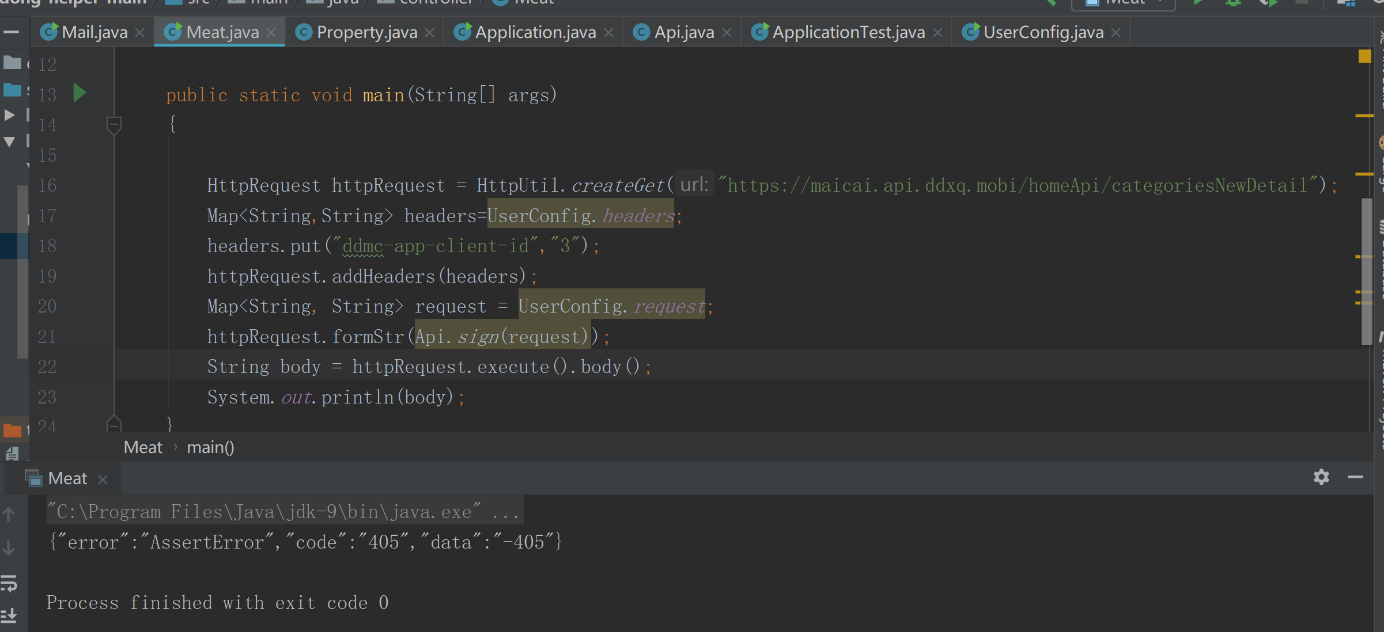Switch to the Property.java tab
The width and height of the screenshot is (1384, 632).
click(x=366, y=32)
